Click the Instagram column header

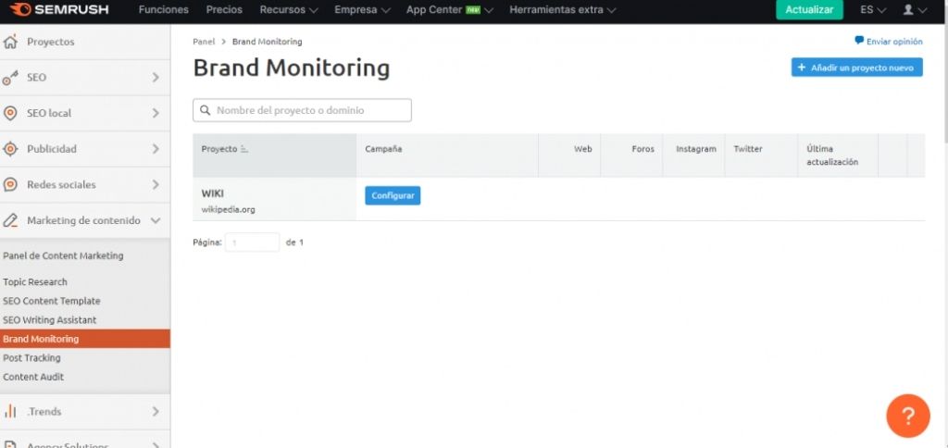696,149
